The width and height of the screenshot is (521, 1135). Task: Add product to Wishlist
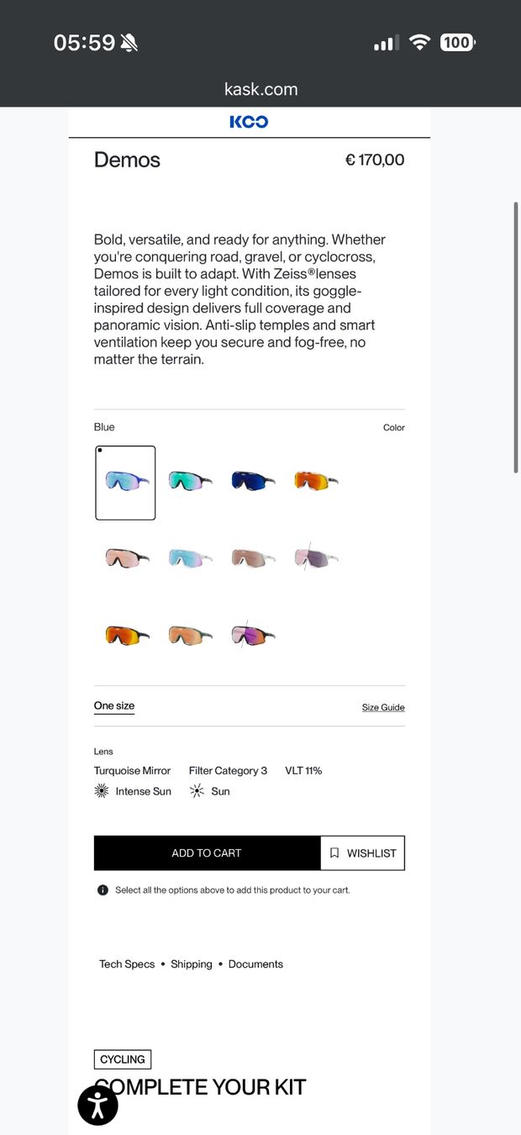363,853
